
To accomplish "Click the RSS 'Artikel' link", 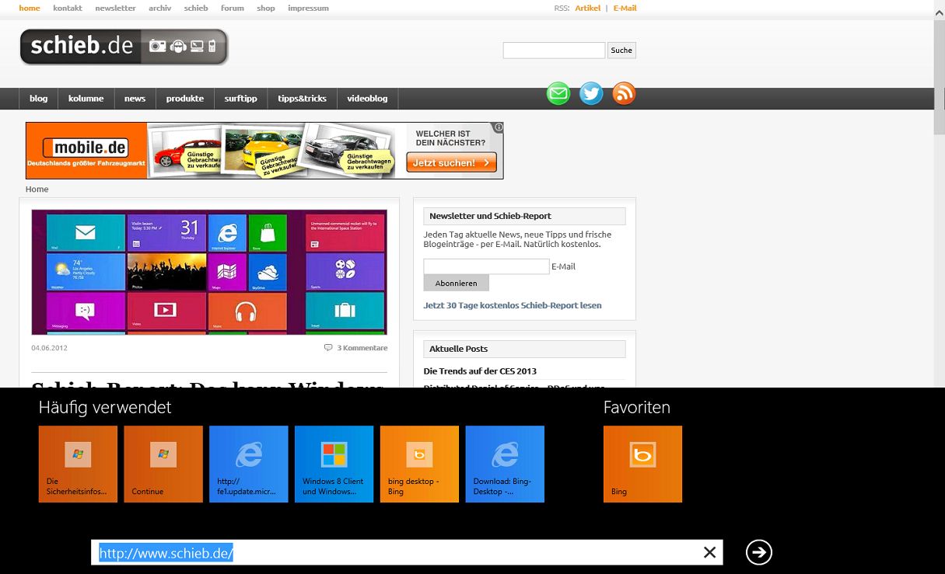I will pyautogui.click(x=588, y=8).
